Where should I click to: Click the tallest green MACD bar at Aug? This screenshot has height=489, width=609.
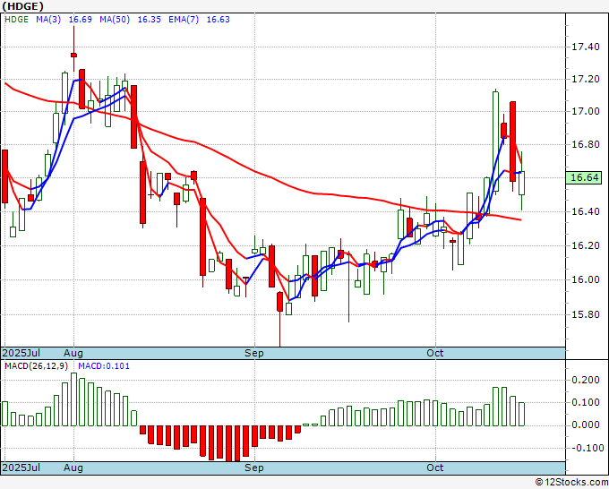coord(73,399)
